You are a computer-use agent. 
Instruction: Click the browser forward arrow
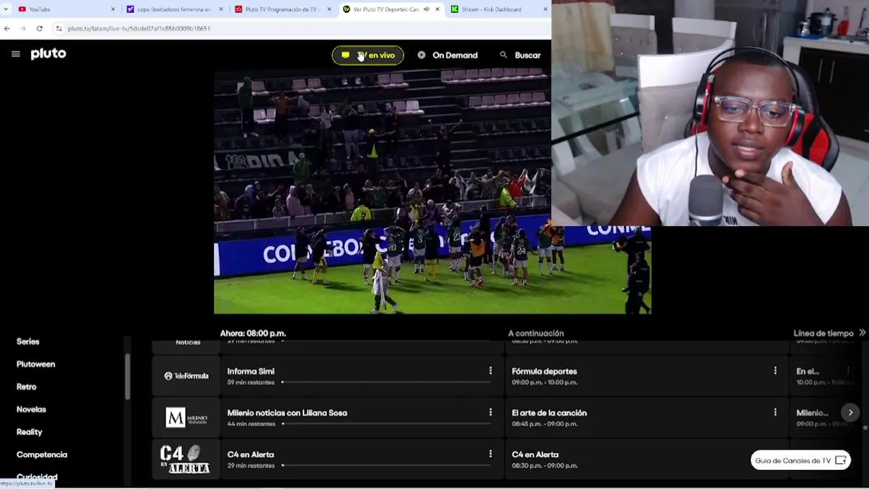pyautogui.click(x=23, y=29)
